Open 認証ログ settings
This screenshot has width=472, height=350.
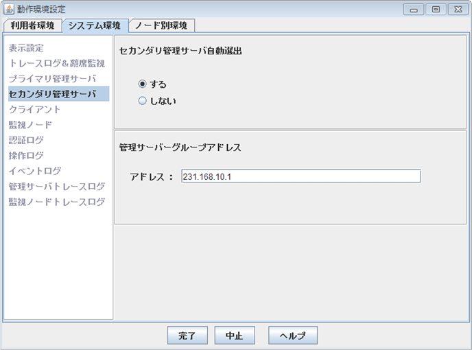click(x=26, y=140)
